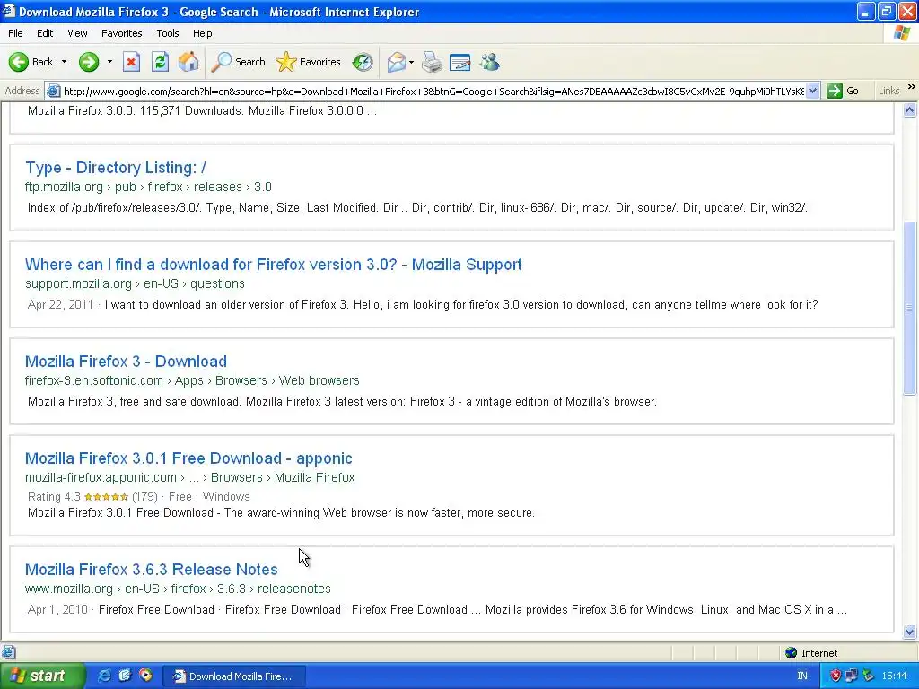Click the Internet zone indicator in status bar
This screenshot has height=689, width=919.
tap(812, 653)
